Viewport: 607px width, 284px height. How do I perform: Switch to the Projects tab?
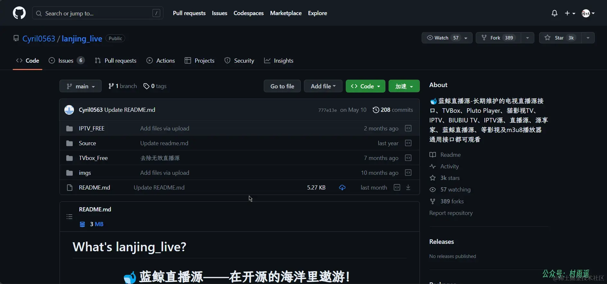199,61
